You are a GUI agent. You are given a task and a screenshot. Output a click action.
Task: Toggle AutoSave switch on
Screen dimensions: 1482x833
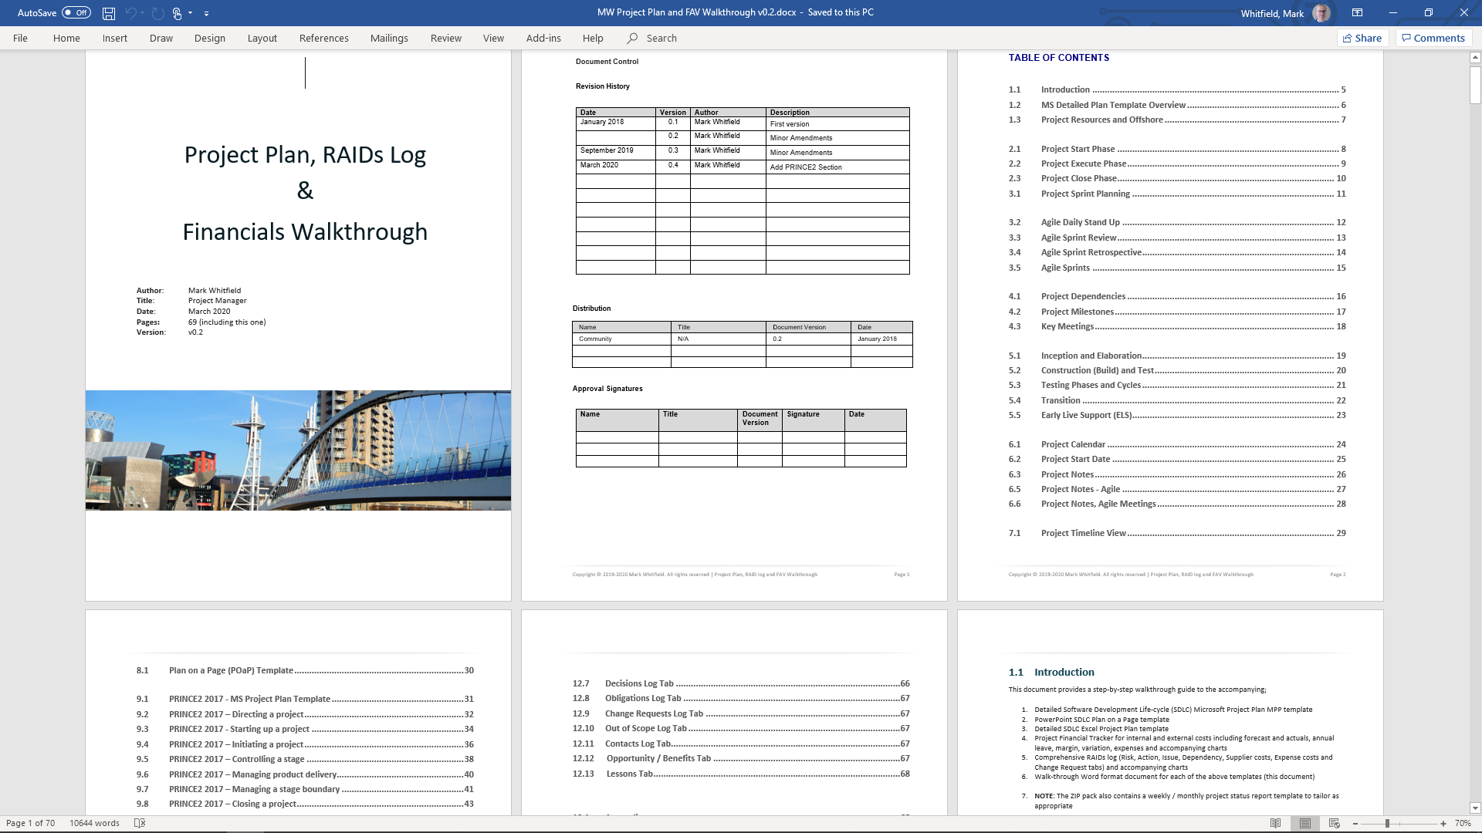click(x=76, y=13)
